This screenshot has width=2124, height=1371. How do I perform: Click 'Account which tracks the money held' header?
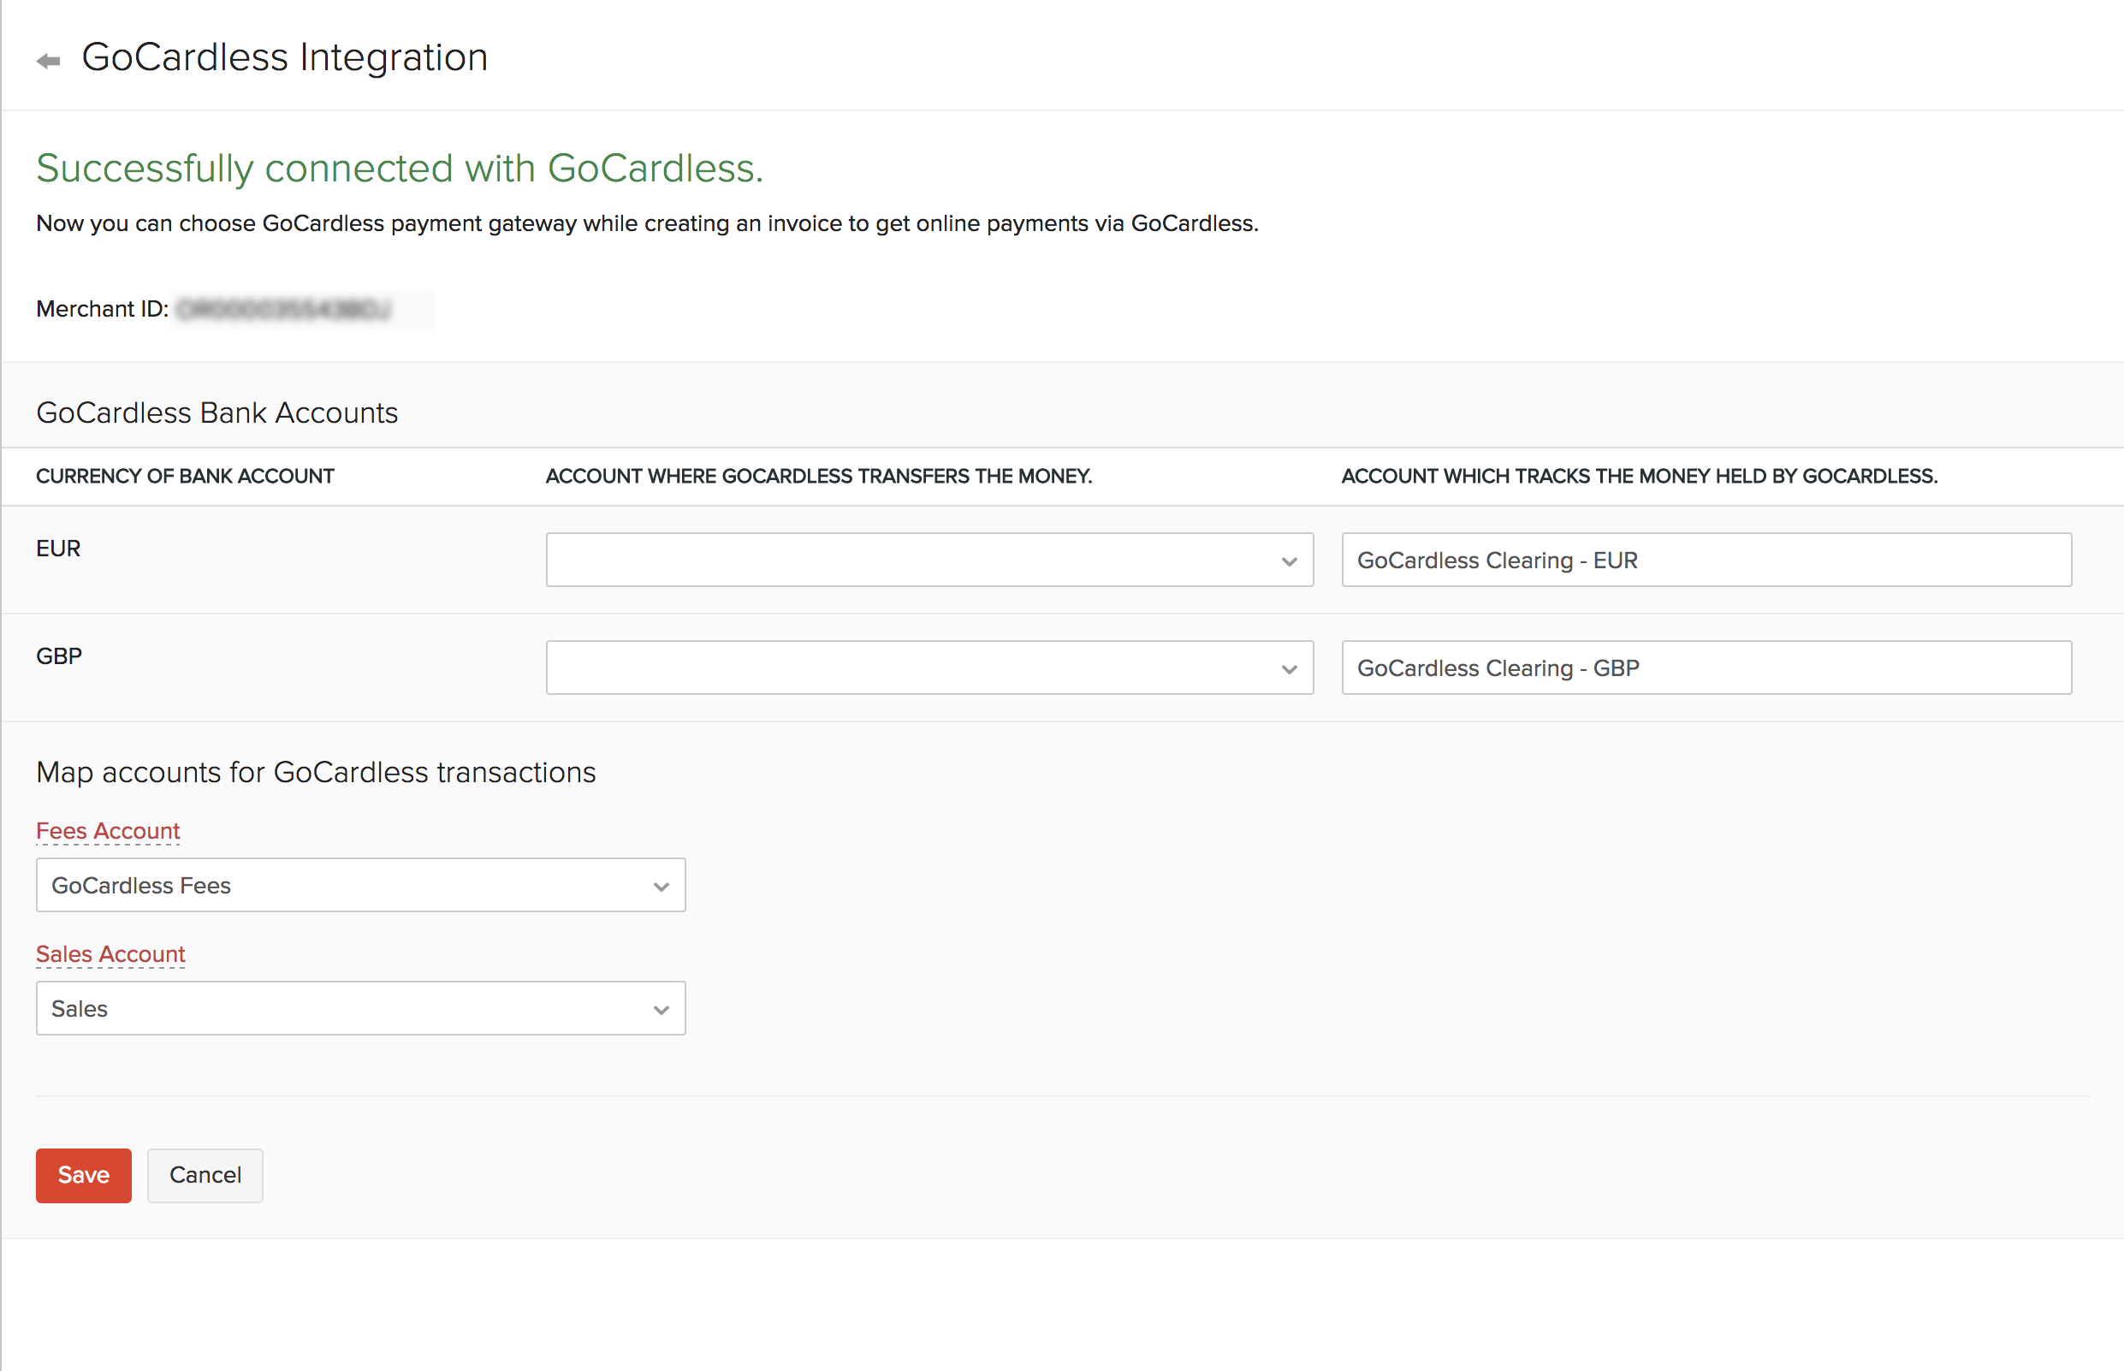[1640, 477]
